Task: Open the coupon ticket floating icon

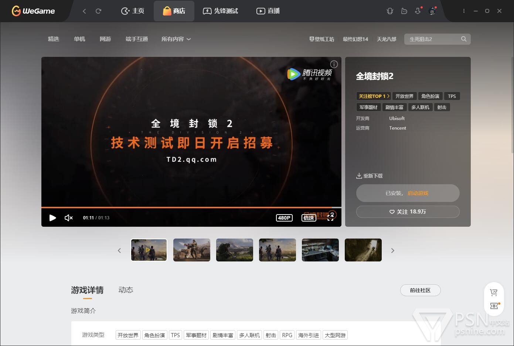Action: pos(494,306)
